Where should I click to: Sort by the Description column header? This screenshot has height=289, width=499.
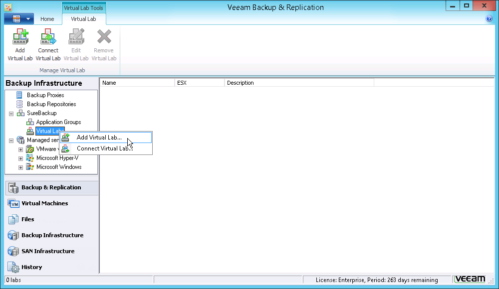(299, 83)
